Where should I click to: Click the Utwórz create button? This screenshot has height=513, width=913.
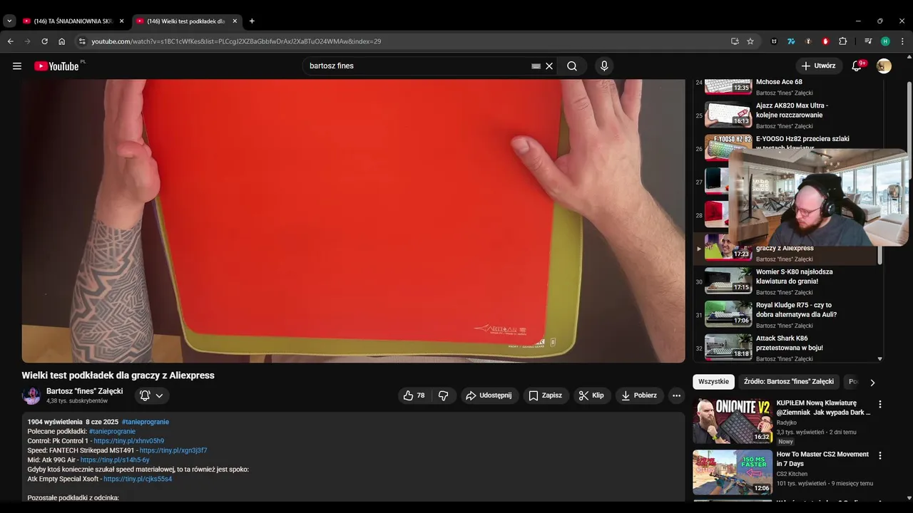(819, 66)
